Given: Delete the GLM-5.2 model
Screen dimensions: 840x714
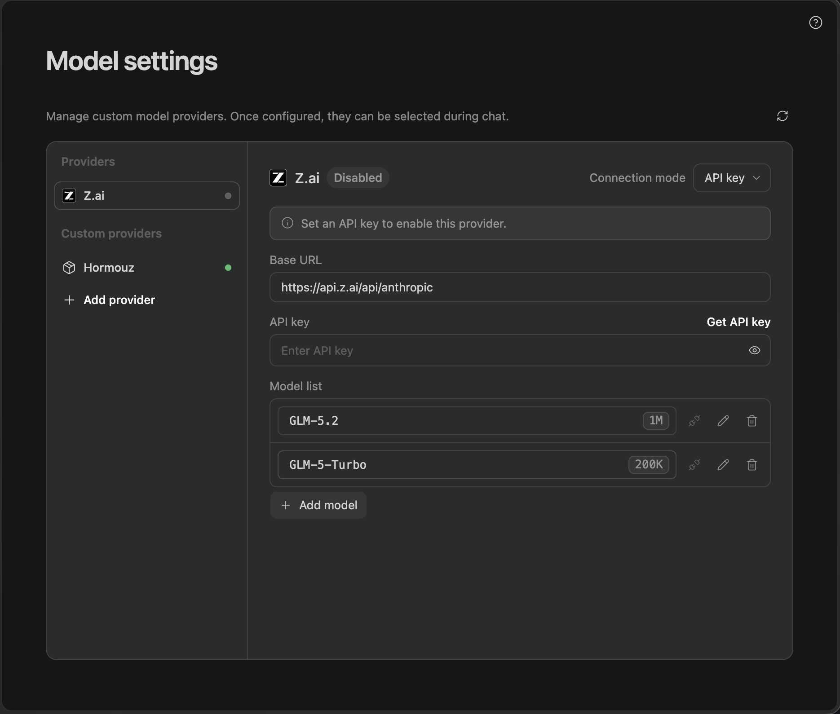Looking at the screenshot, I should pyautogui.click(x=752, y=421).
